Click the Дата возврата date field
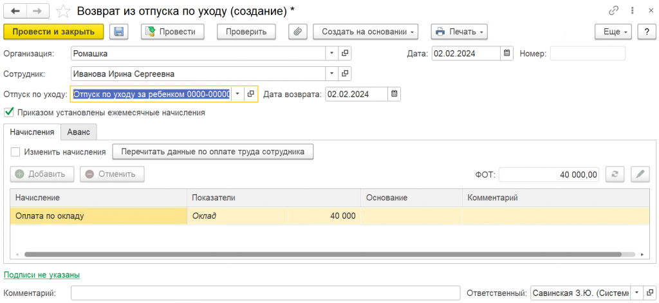 point(357,94)
